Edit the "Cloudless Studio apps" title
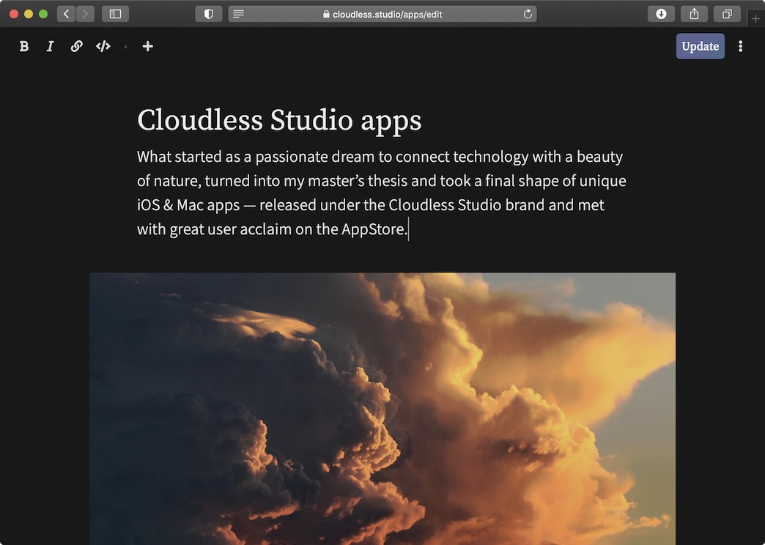Image resolution: width=765 pixels, height=545 pixels. point(279,120)
